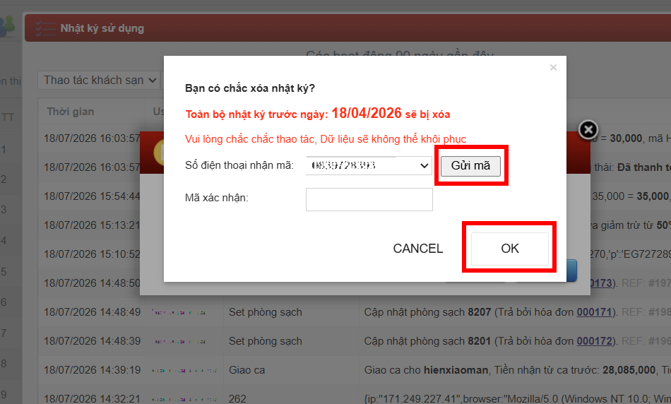
Task: Confirm deletion with the OK button
Action: click(x=510, y=249)
